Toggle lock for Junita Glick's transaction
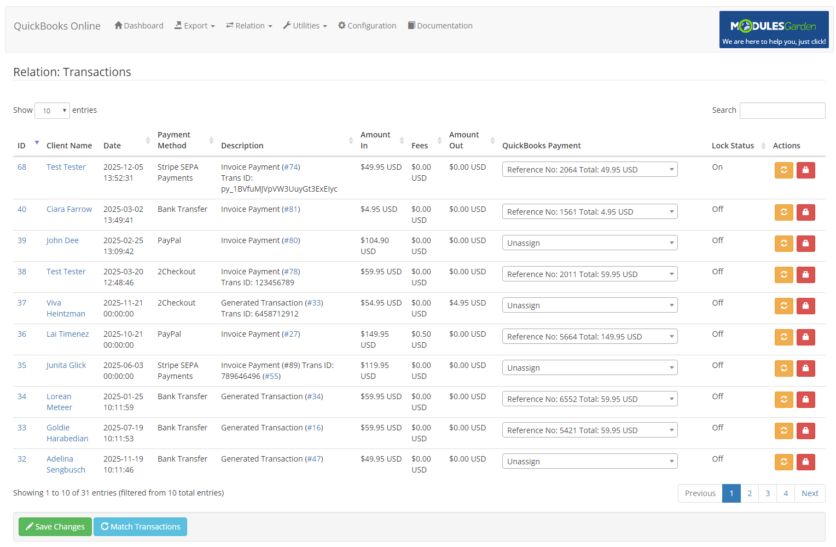This screenshot has height=547, width=836. 805,368
